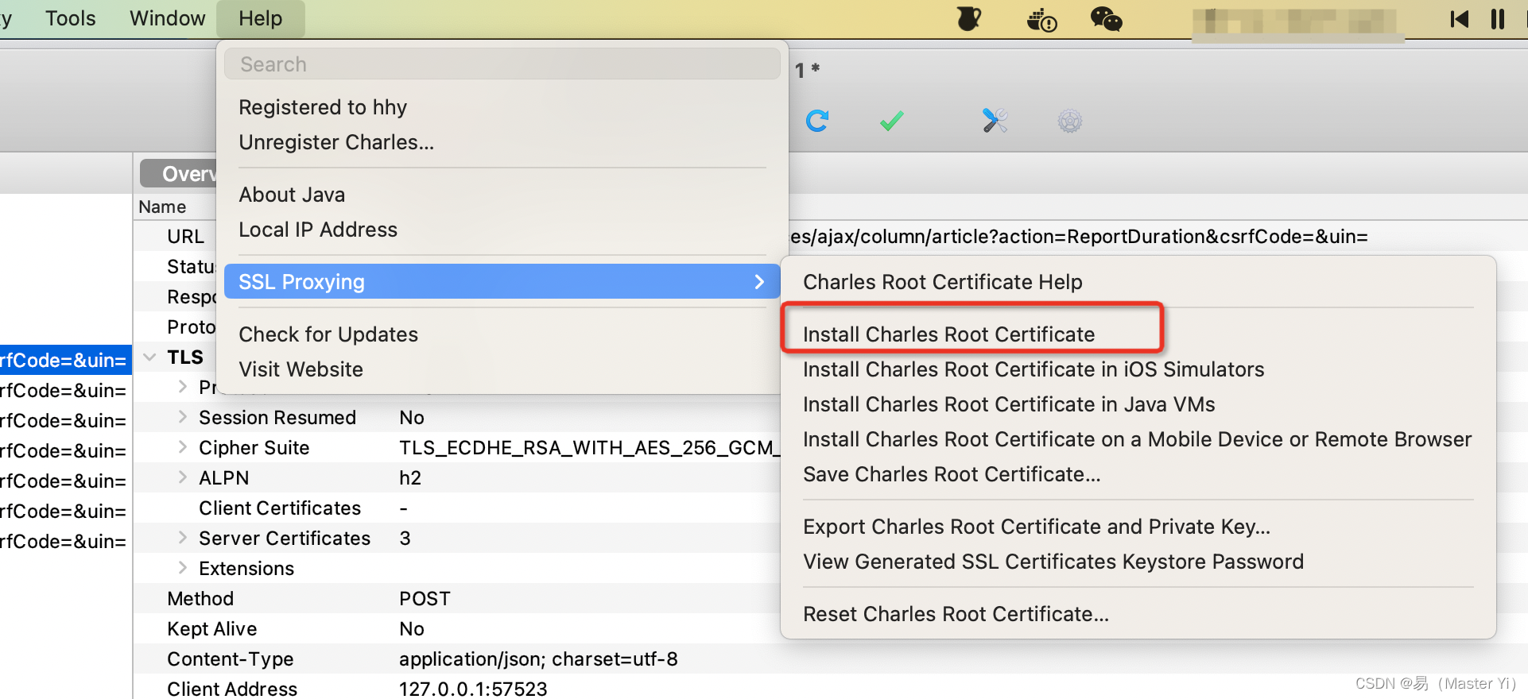Expand the Session Resumed row
The image size is (1528, 699).
[183, 416]
